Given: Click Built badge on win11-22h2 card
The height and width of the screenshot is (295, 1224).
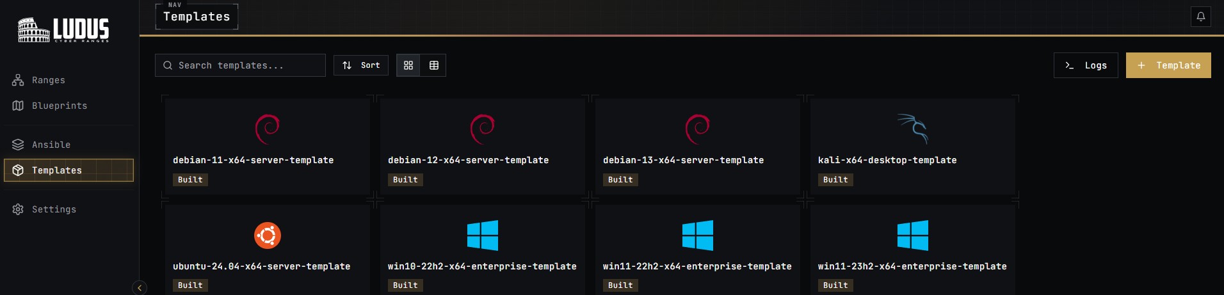Looking at the screenshot, I should click(x=620, y=285).
